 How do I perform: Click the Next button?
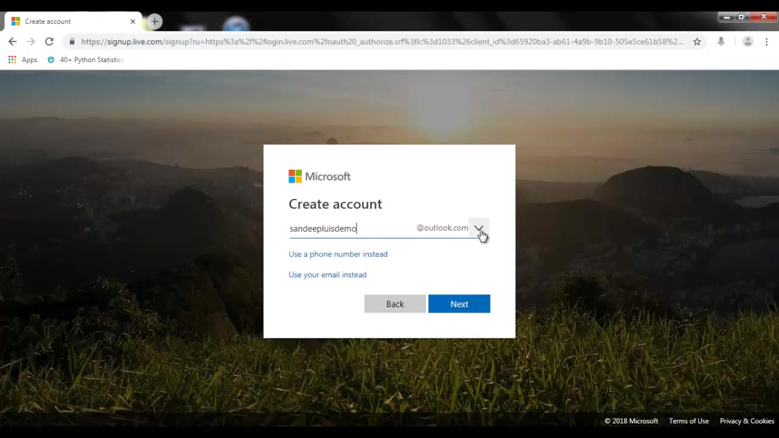pos(459,304)
